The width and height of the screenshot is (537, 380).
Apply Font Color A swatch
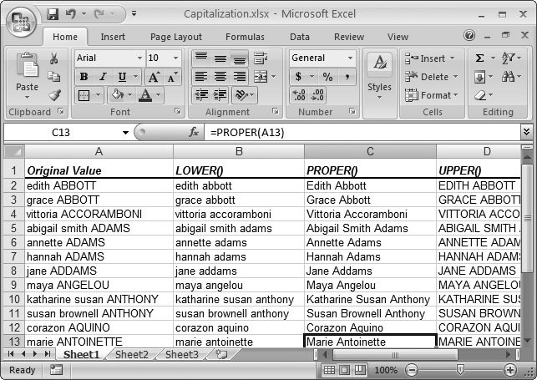145,95
